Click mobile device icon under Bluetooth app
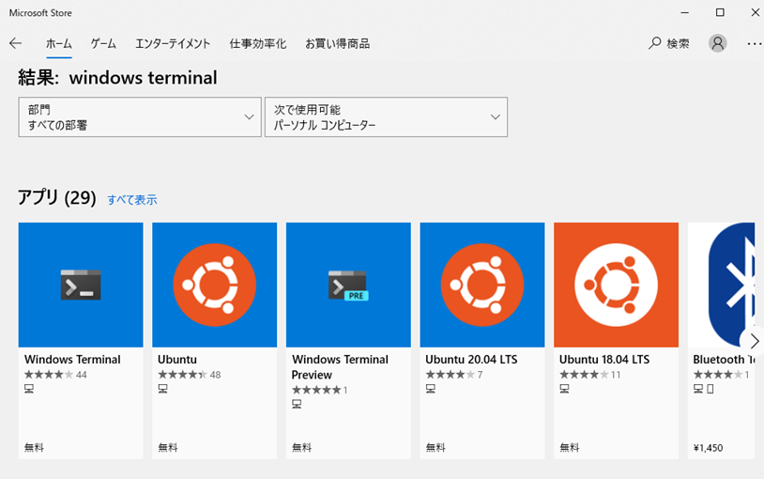The width and height of the screenshot is (764, 479). click(x=711, y=389)
